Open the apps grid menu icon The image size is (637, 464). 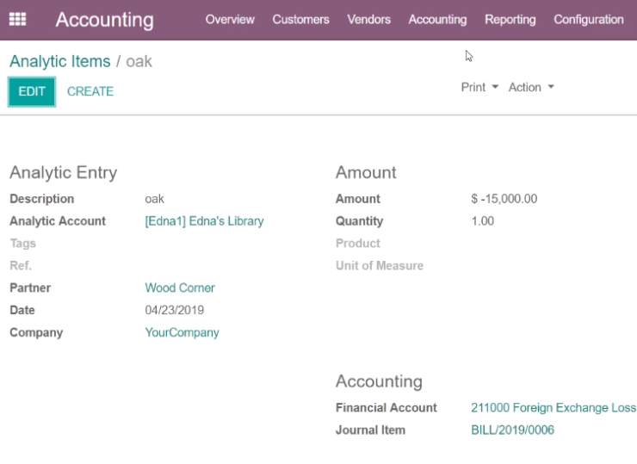17,19
